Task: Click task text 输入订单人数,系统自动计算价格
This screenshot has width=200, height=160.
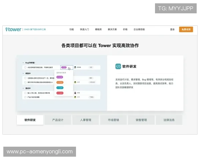Action: (x=39, y=93)
